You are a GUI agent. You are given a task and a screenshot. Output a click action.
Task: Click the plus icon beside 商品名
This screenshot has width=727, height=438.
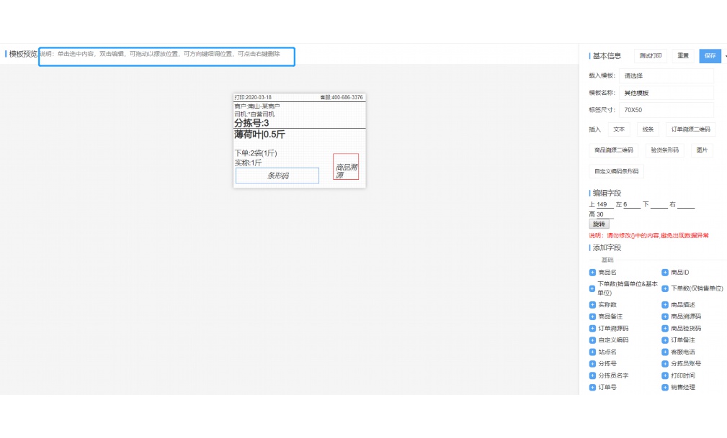(x=592, y=273)
